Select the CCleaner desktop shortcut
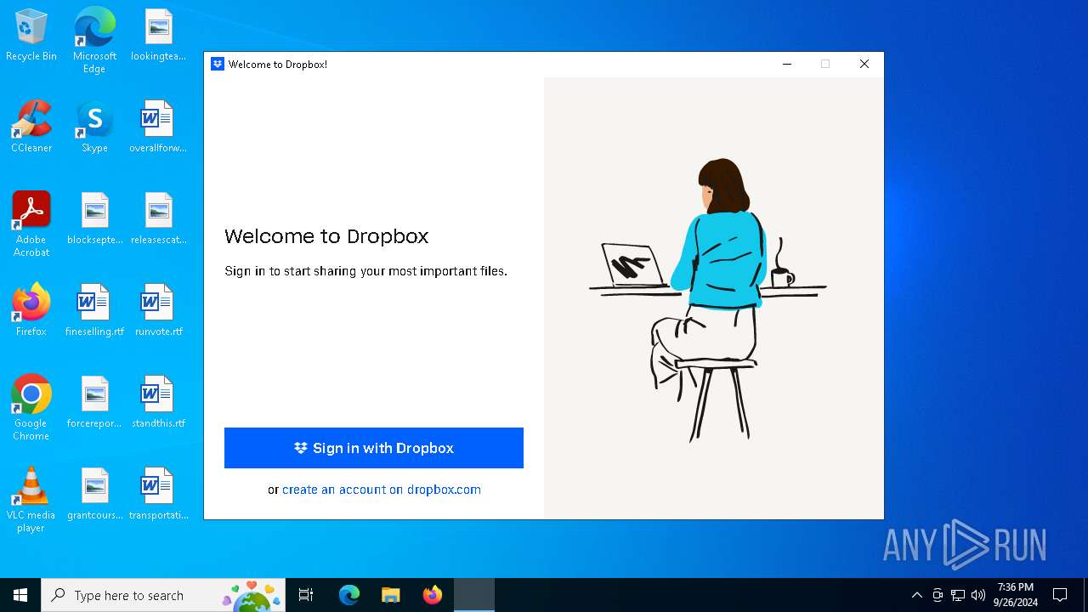1088x612 pixels. (31, 127)
